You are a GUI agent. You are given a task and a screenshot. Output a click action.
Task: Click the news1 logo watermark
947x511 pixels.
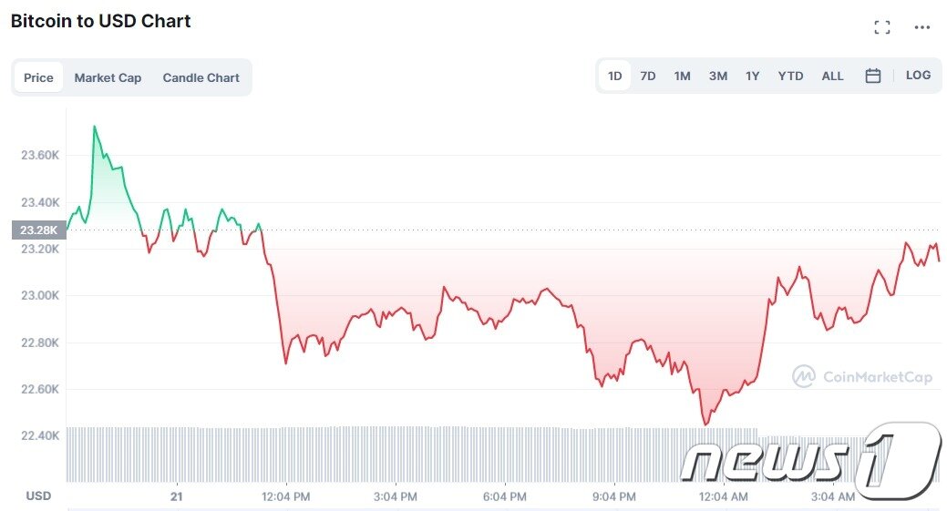811,461
